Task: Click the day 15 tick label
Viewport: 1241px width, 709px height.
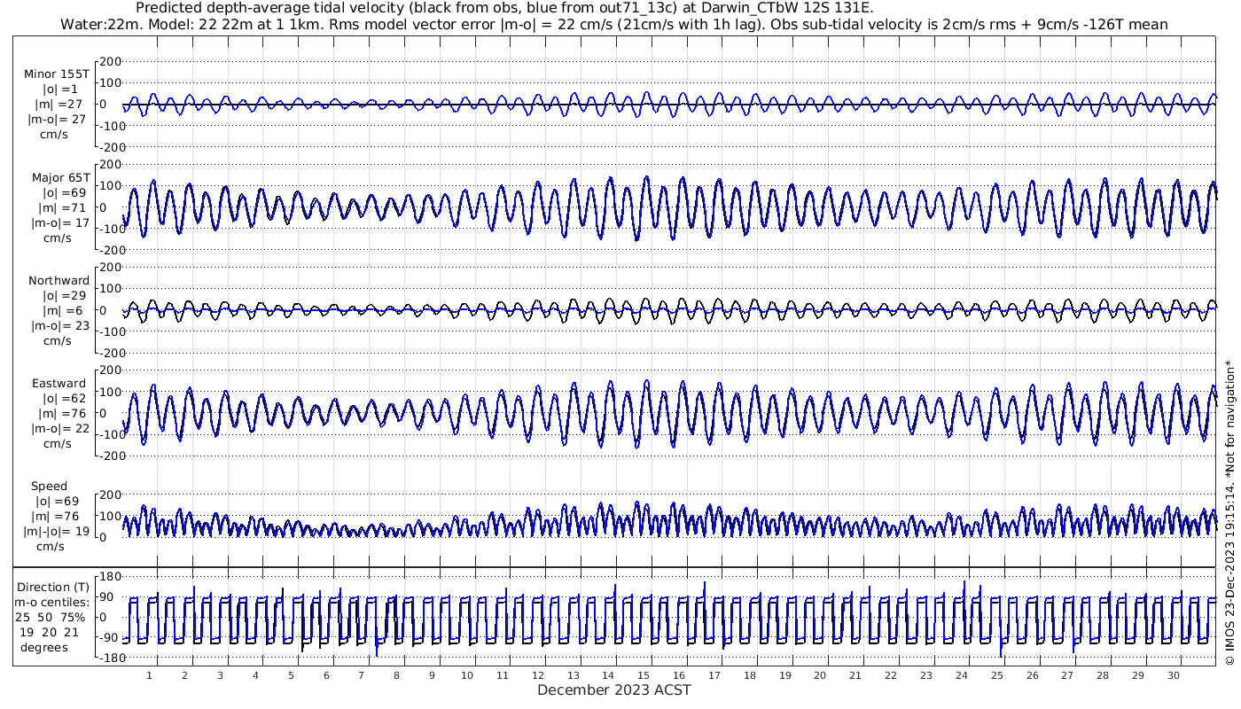Action: click(x=644, y=675)
